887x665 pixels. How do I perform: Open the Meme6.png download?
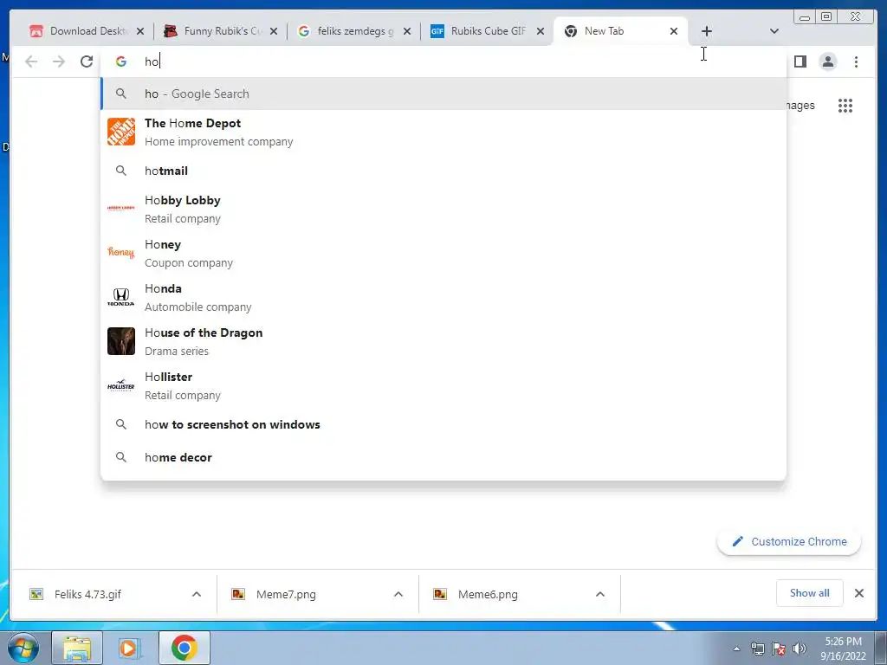point(488,594)
